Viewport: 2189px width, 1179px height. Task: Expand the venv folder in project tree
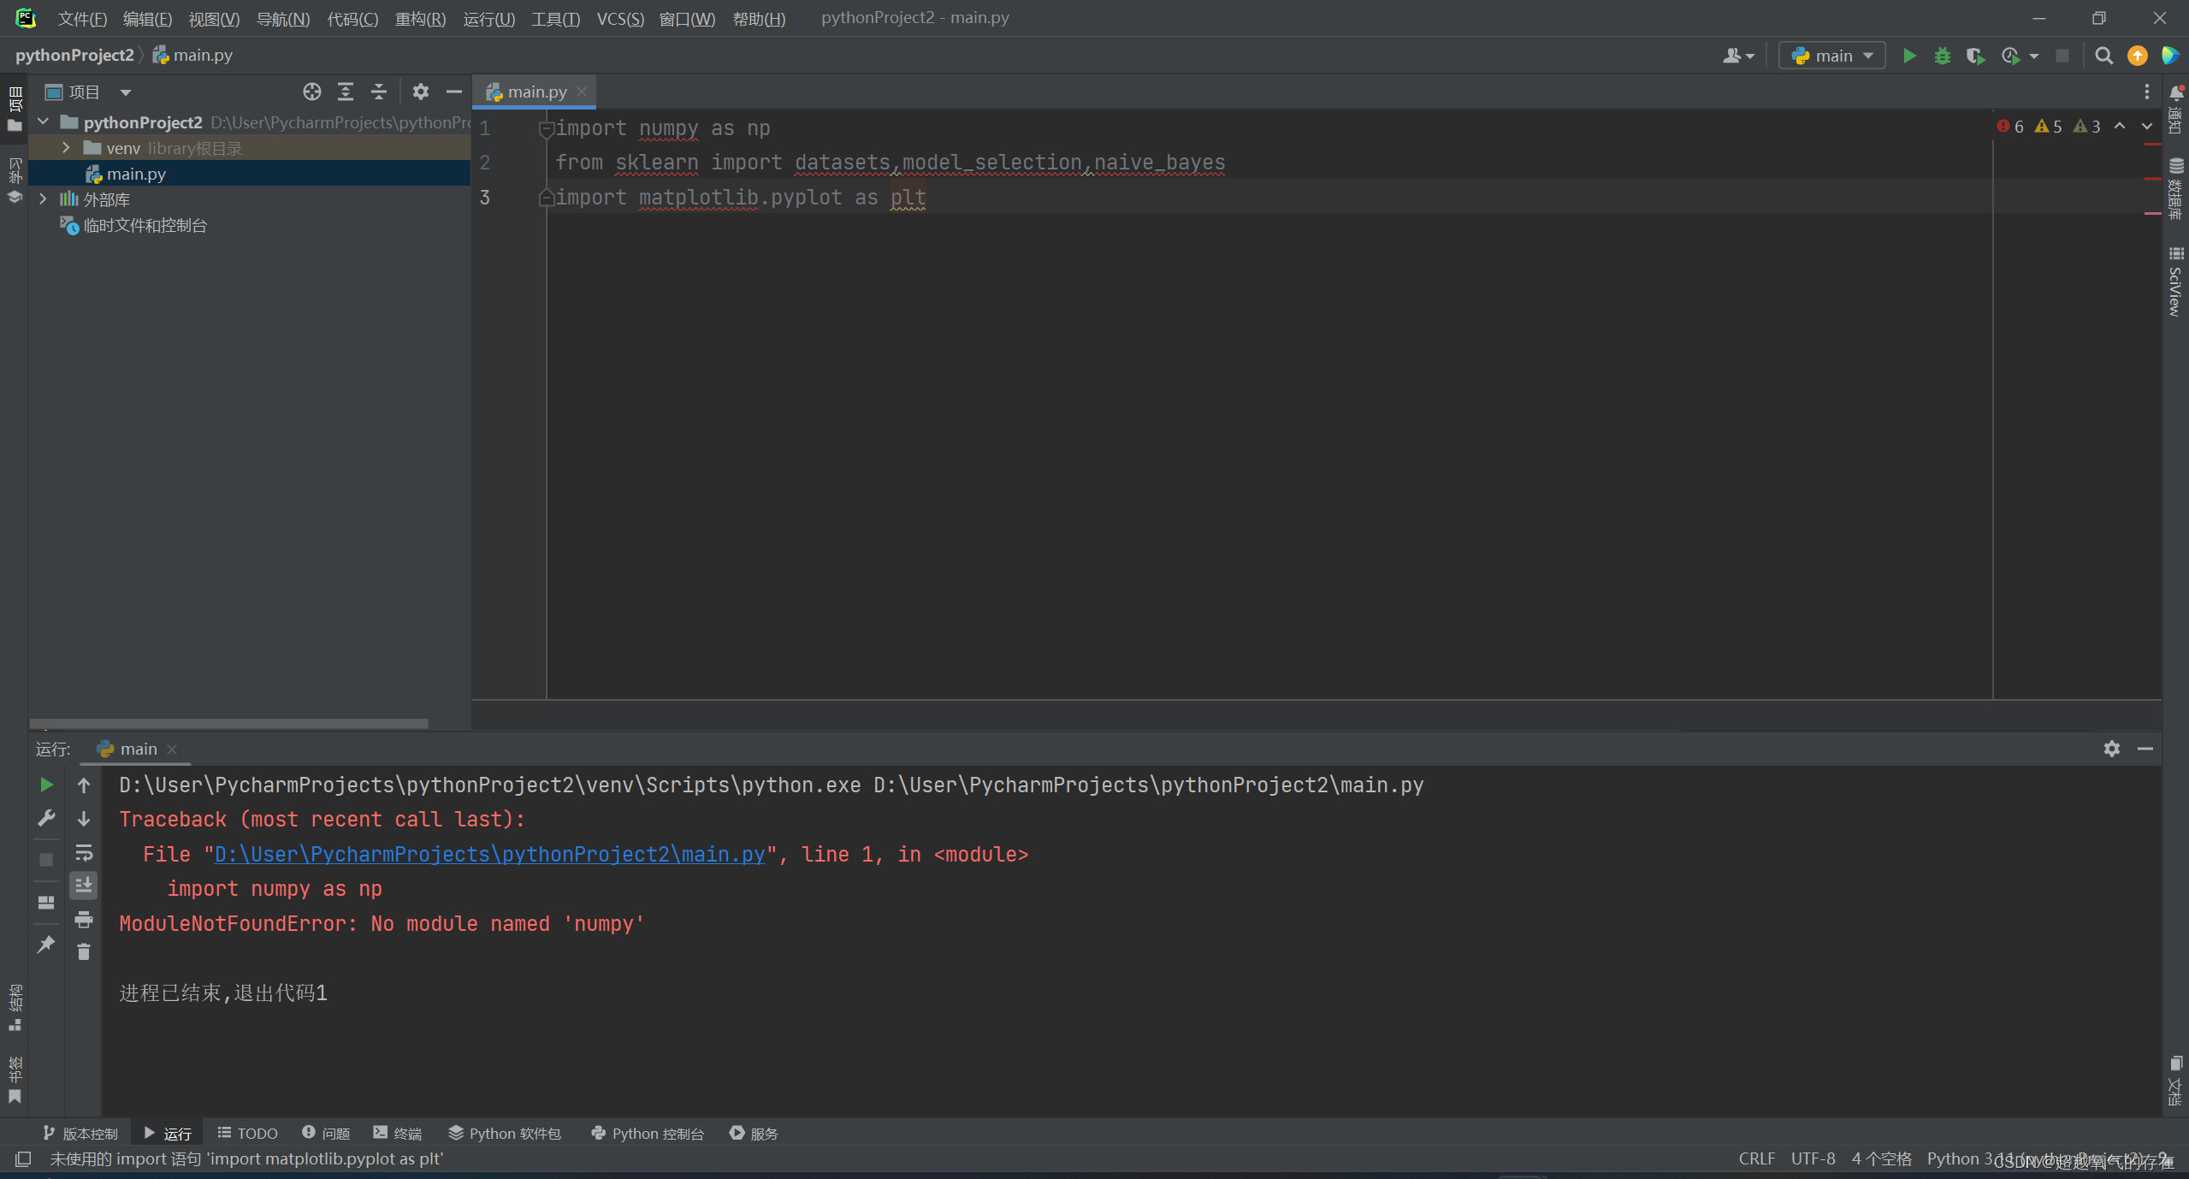click(x=67, y=148)
